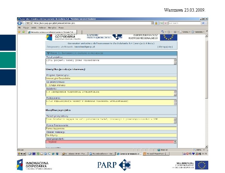Launch Word from the quick launch bar
Screen dimensions: 225x173
(x=34, y=154)
